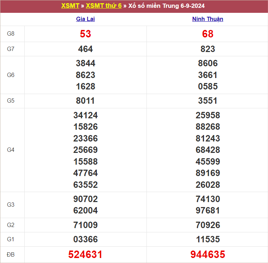The width and height of the screenshot is (268, 263).
Task: Select Gia Lai G6 number 8623
Action: (x=85, y=75)
